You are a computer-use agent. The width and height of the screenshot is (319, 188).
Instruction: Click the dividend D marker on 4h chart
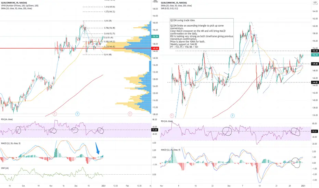coord(77,114)
